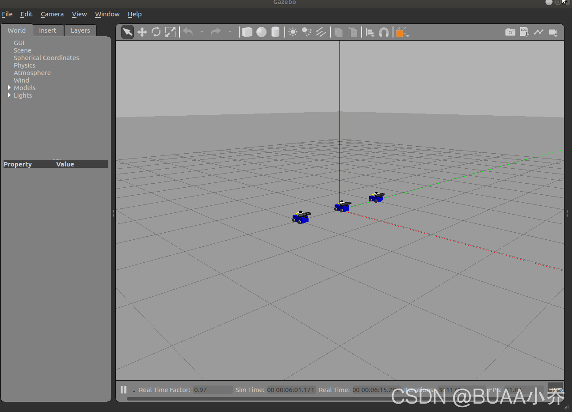Image resolution: width=572 pixels, height=412 pixels.
Task: Click the Value column header
Action: point(65,164)
